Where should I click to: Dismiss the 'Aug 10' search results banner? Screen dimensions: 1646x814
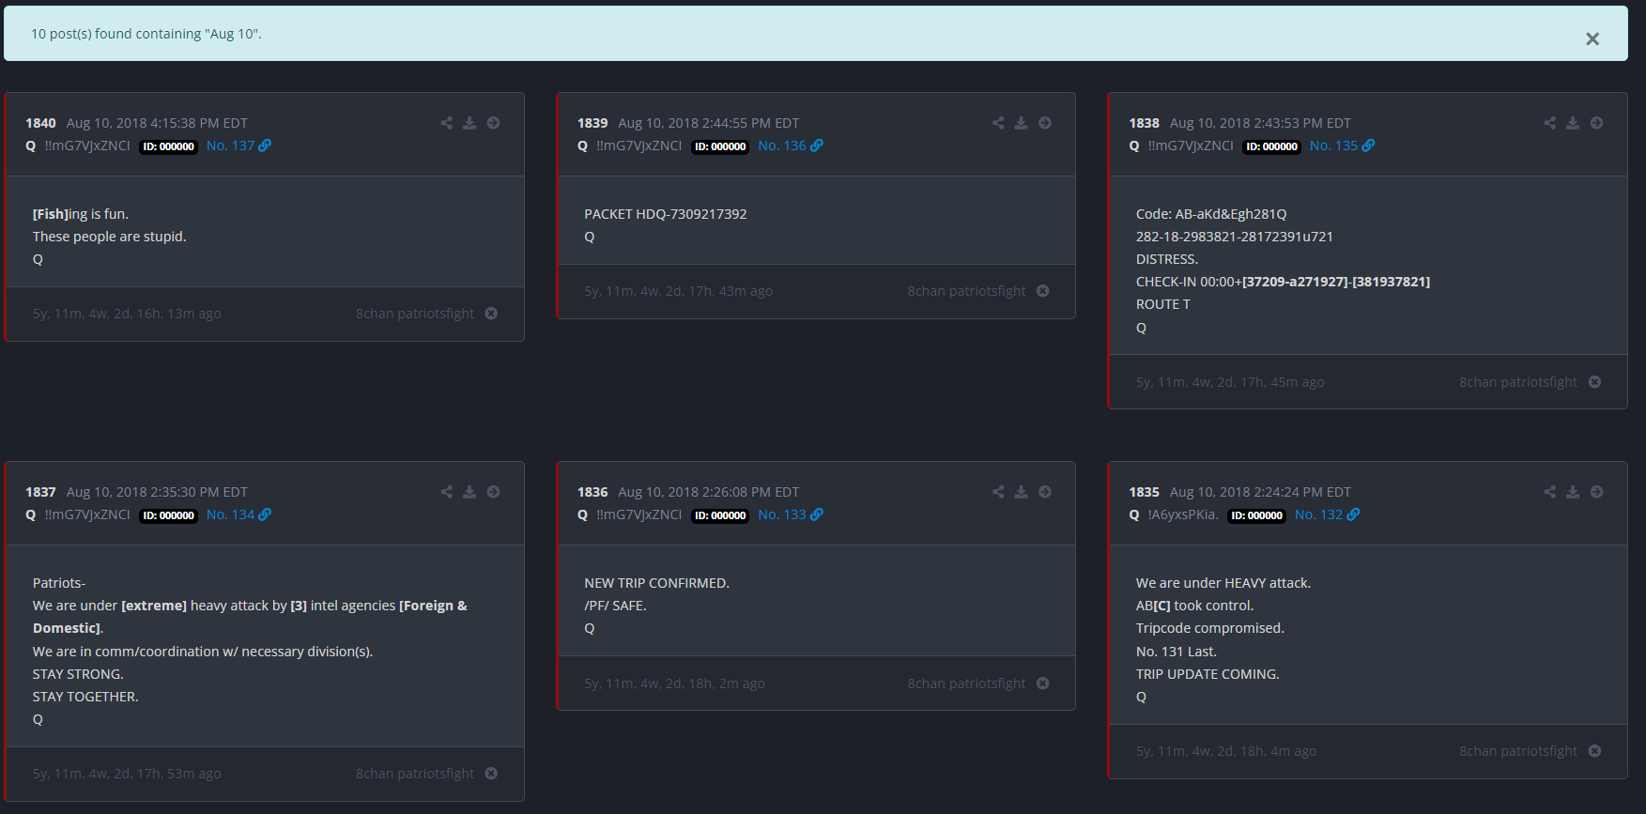(x=1592, y=38)
